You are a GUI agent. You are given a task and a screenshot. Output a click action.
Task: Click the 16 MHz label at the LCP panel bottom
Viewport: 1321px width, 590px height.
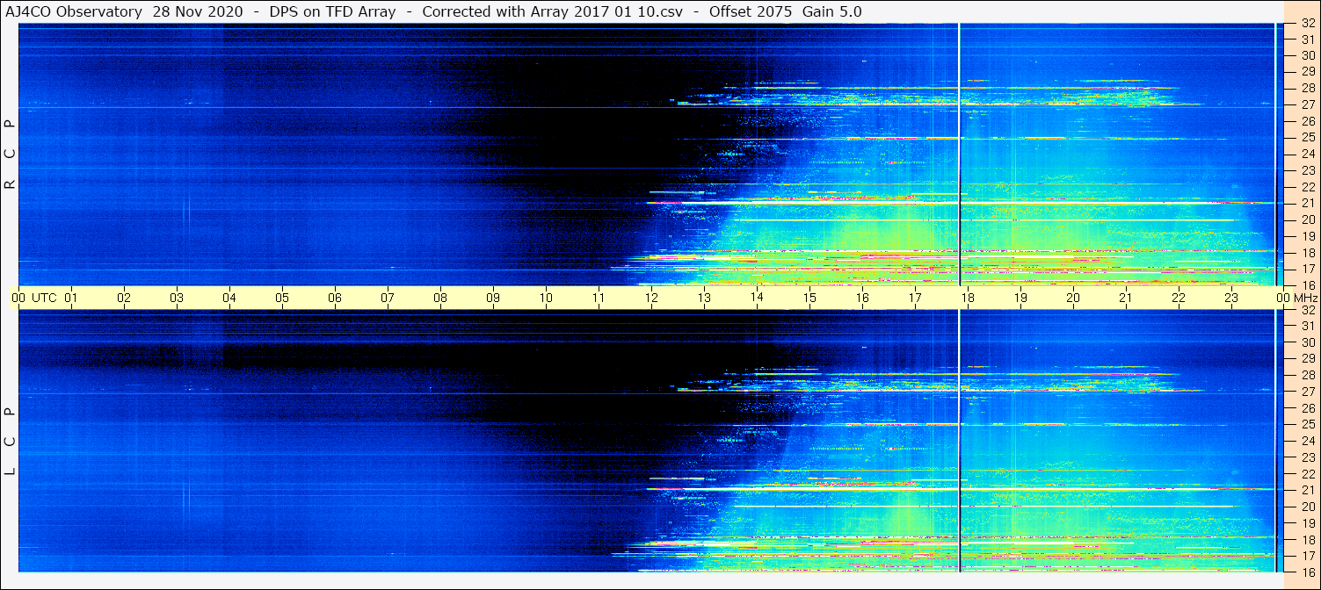tap(1307, 572)
